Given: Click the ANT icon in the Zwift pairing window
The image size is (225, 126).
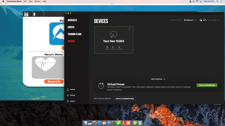Looking at the screenshot, I should [x=26, y=14].
